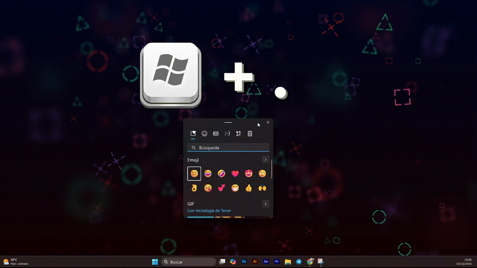The height and width of the screenshot is (268, 477).
Task: Open Illustrator from the taskbar
Action: click(x=255, y=262)
